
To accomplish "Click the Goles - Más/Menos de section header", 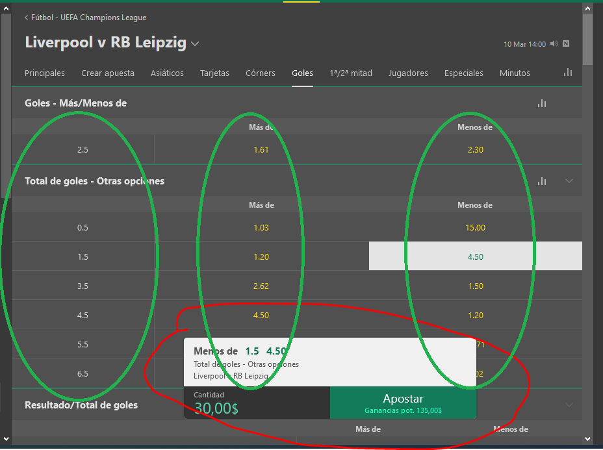I will (x=296, y=103).
